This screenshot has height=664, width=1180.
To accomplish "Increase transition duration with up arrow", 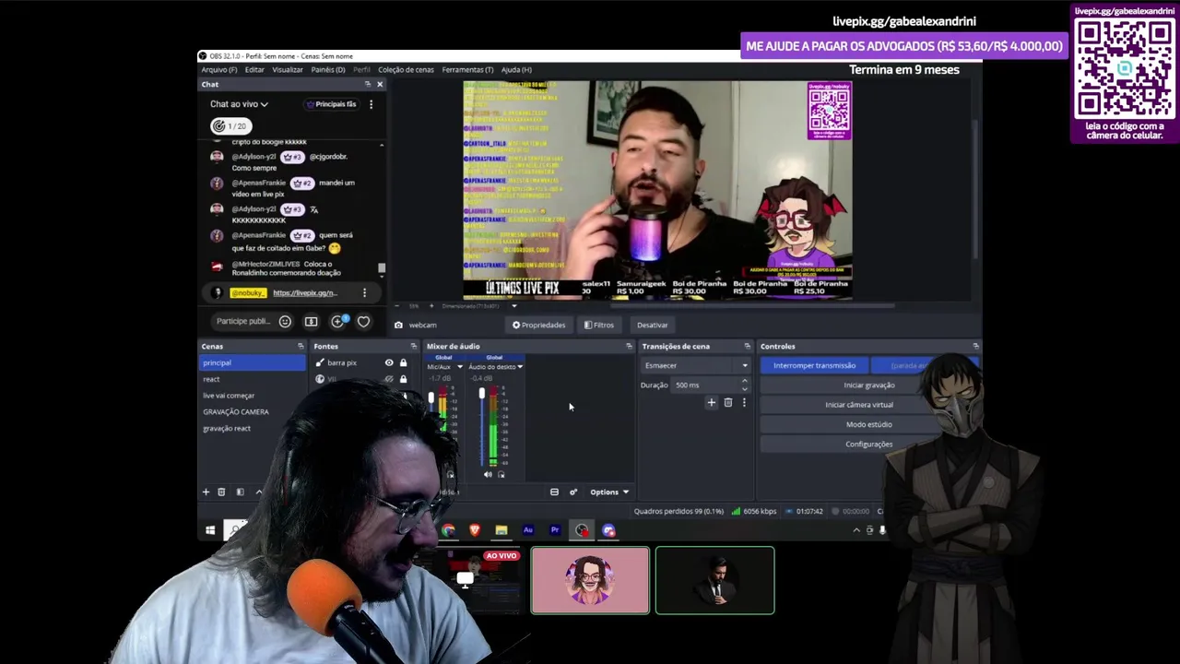I will pyautogui.click(x=745, y=381).
